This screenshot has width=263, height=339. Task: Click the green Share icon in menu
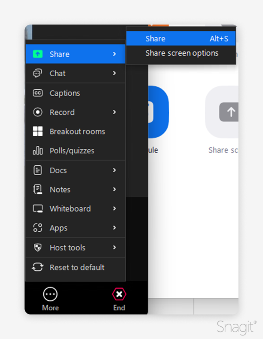click(x=38, y=54)
